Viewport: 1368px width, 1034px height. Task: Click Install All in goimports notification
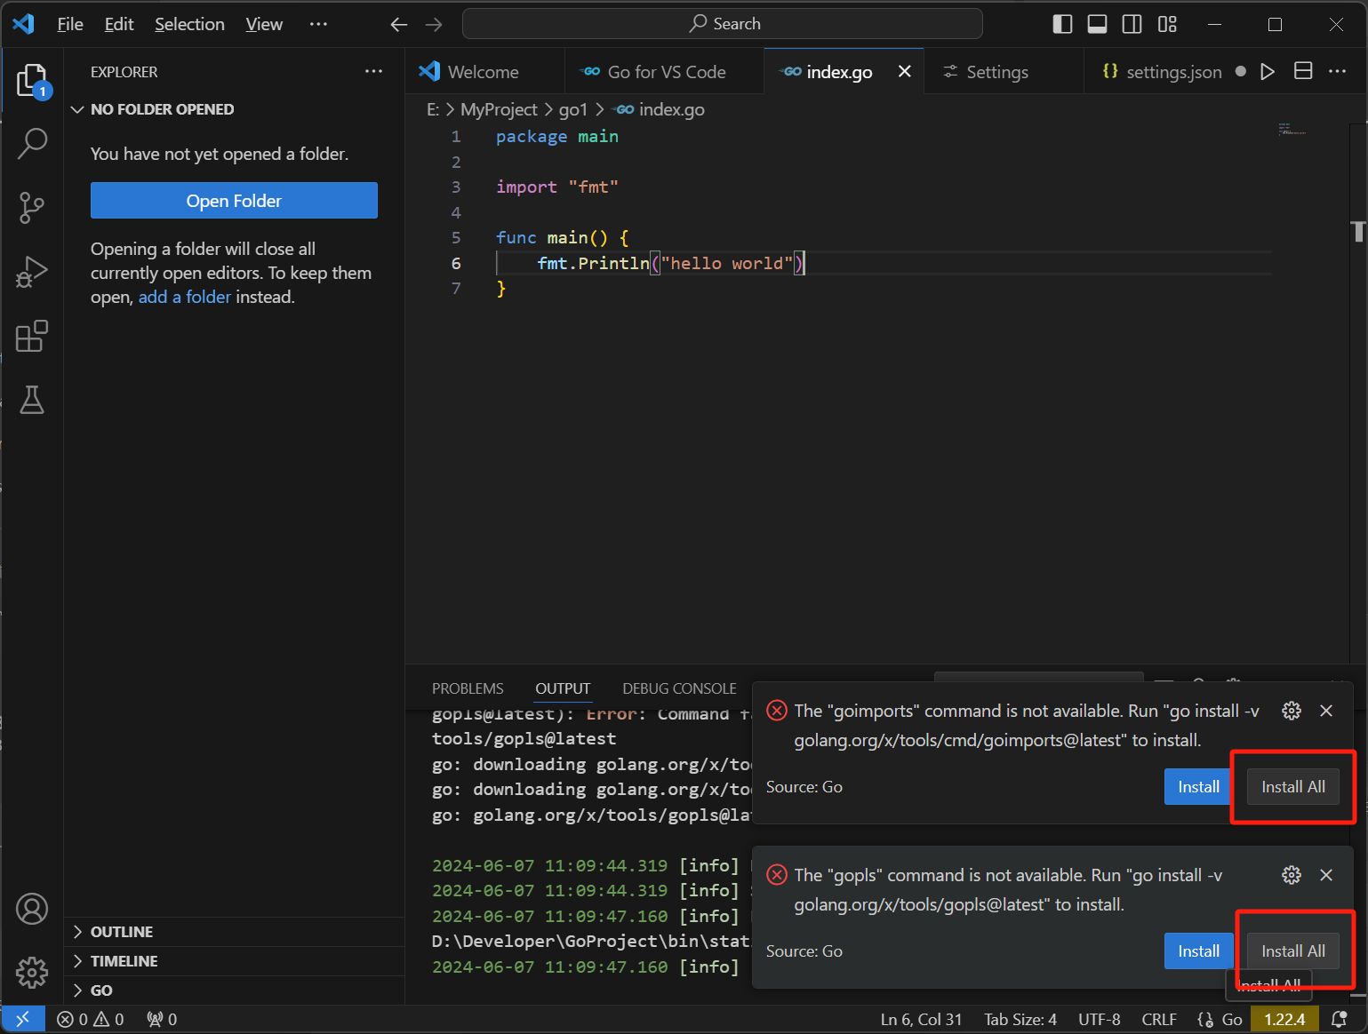coord(1293,787)
